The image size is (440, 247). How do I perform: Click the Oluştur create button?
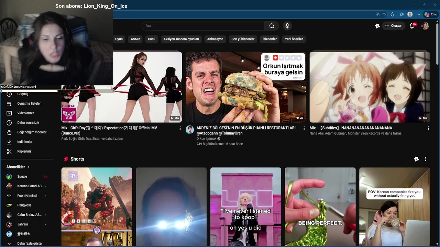click(393, 26)
